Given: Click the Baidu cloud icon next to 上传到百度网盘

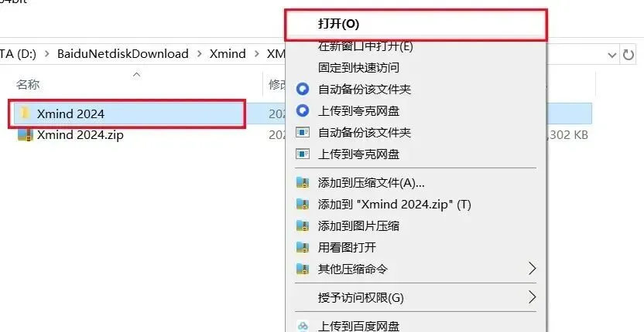Looking at the screenshot, I should pyautogui.click(x=303, y=327).
